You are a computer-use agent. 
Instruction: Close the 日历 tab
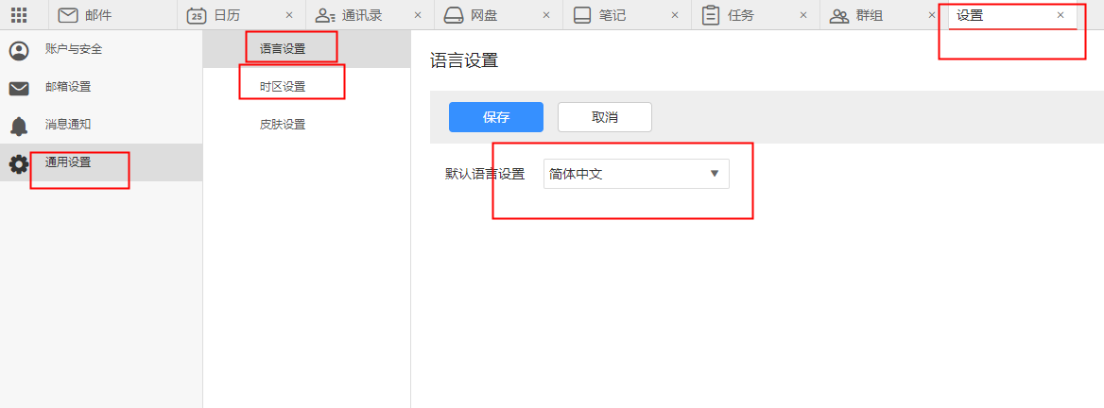click(289, 15)
